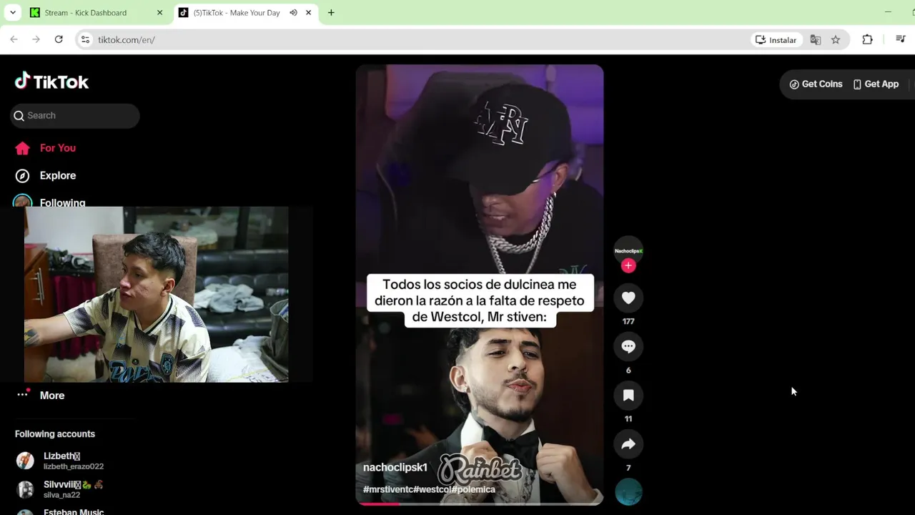Follow Nachoclips with plus button
The width and height of the screenshot is (915, 515).
(628, 265)
